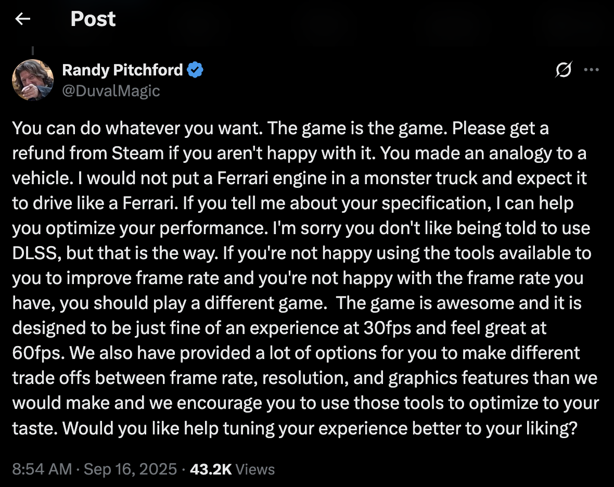Click the thread line above the avatar
This screenshot has height=487, width=614.
(33, 51)
